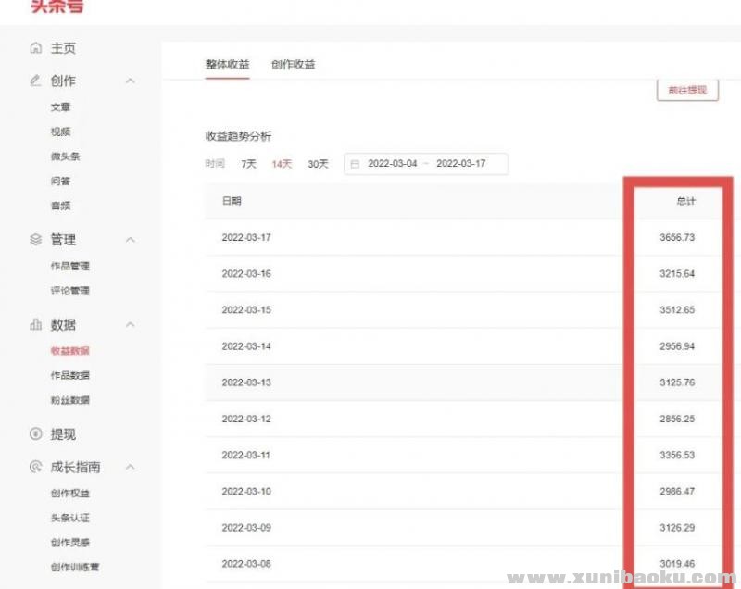
Task: Click the 创作 pencil icon
Action: (x=35, y=81)
